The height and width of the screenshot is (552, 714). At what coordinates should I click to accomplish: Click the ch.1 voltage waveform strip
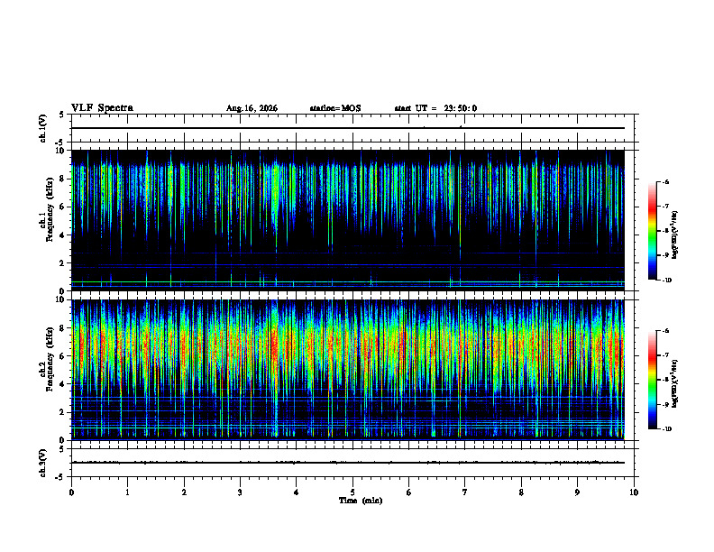pyautogui.click(x=352, y=128)
